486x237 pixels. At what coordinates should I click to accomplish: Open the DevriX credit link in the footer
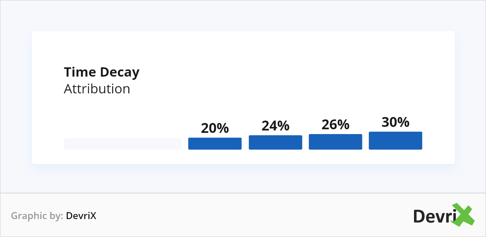(x=81, y=216)
